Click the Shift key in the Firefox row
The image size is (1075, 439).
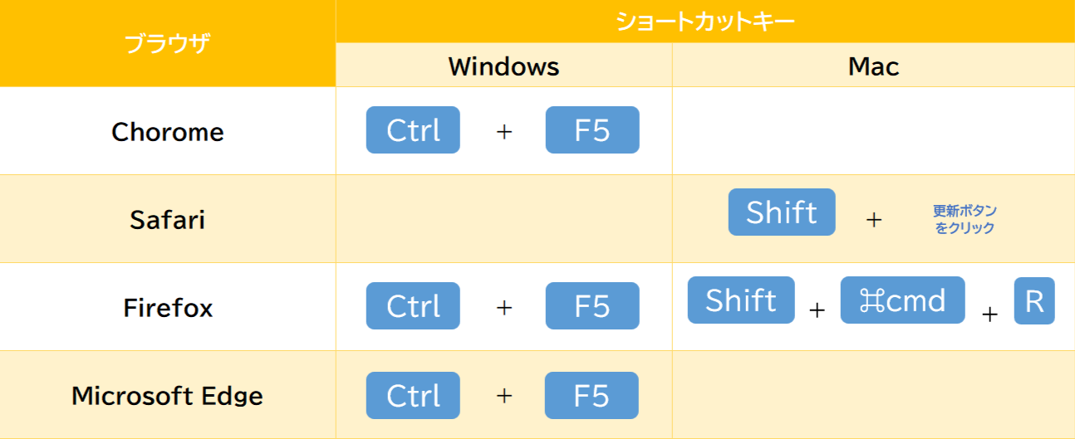pyautogui.click(x=741, y=300)
